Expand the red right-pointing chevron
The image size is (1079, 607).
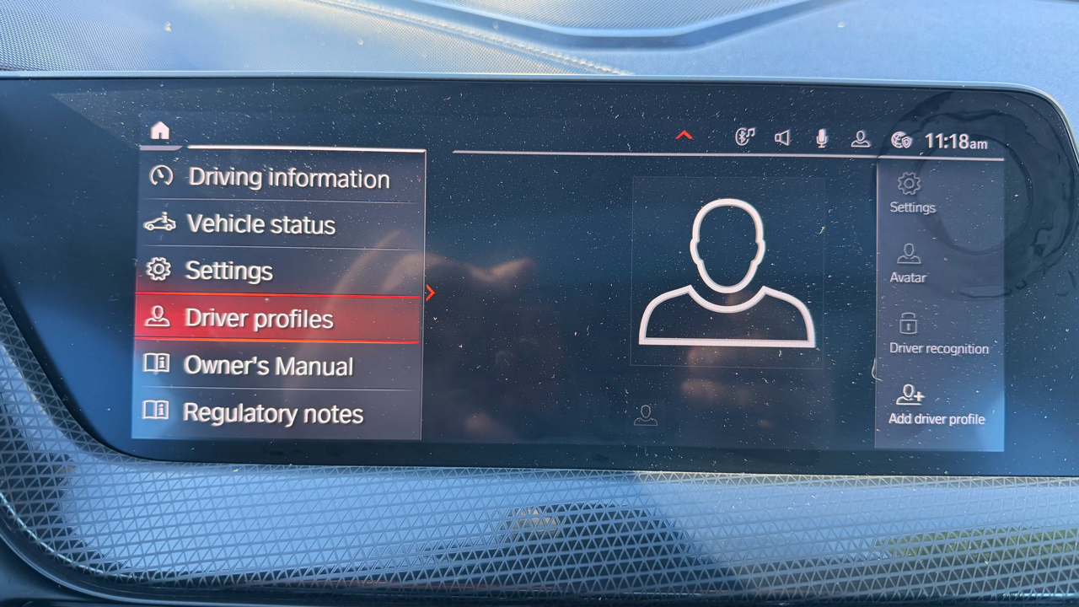click(x=430, y=293)
